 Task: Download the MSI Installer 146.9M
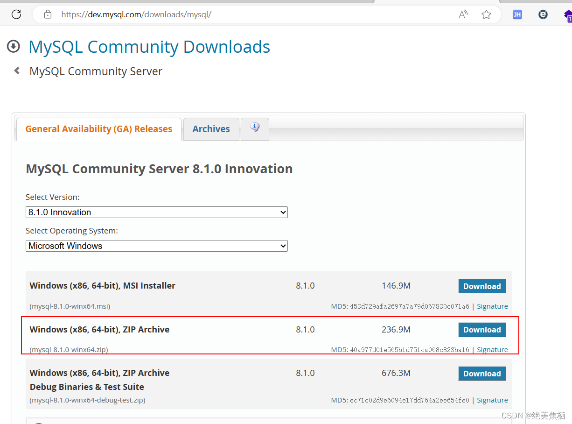482,286
